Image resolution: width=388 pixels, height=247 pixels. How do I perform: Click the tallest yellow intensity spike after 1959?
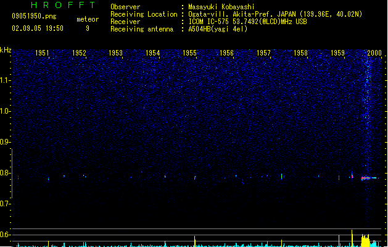[x=352, y=238]
